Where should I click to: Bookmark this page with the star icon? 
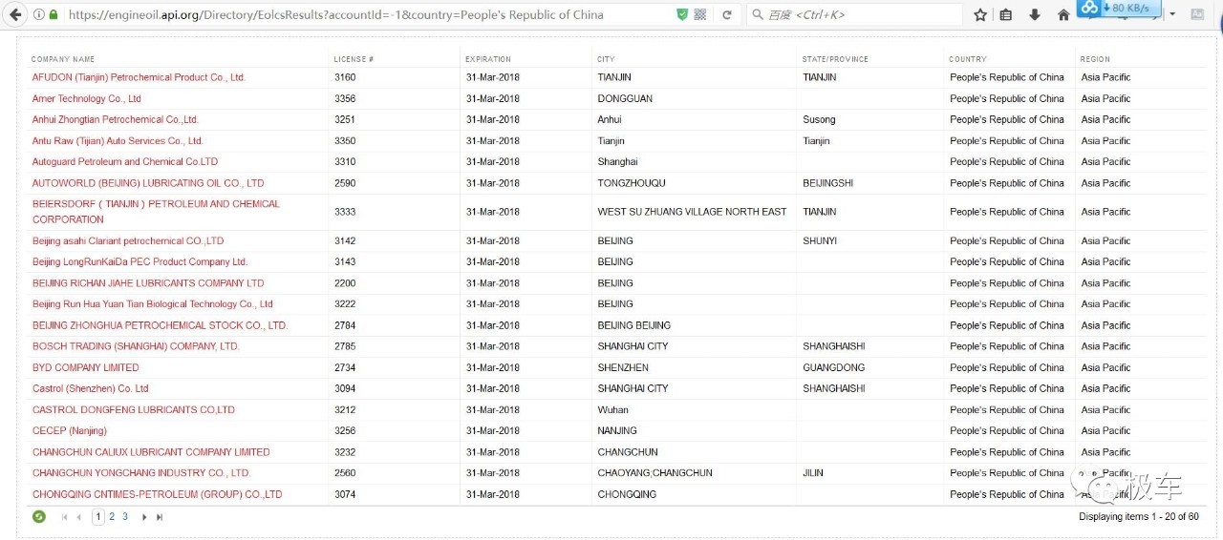(x=980, y=15)
